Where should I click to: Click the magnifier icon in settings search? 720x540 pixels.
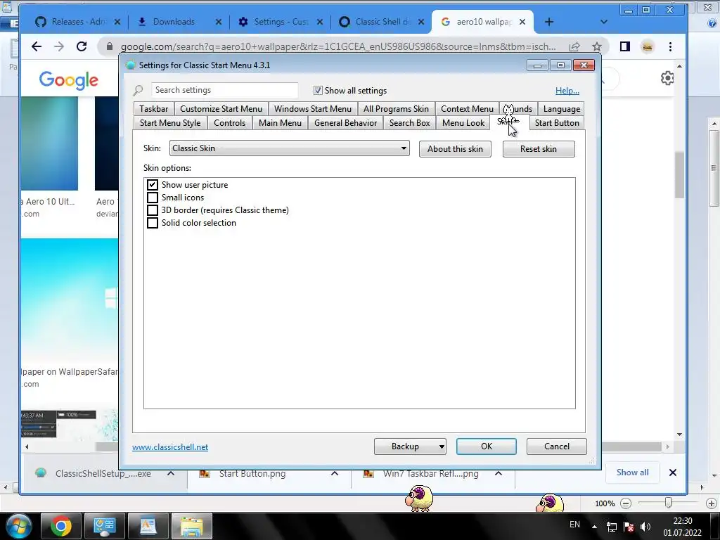pyautogui.click(x=139, y=90)
